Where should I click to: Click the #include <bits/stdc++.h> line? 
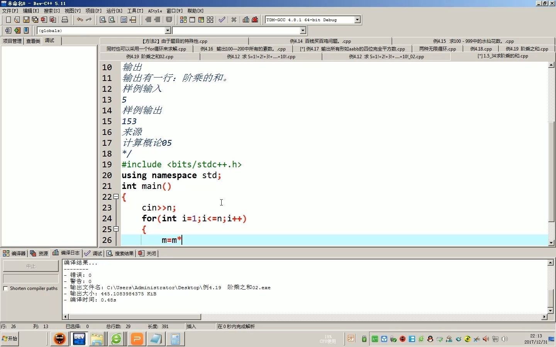[x=181, y=165]
